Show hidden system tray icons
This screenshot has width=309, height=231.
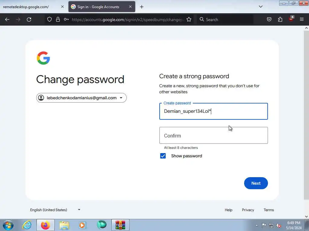click(x=256, y=225)
